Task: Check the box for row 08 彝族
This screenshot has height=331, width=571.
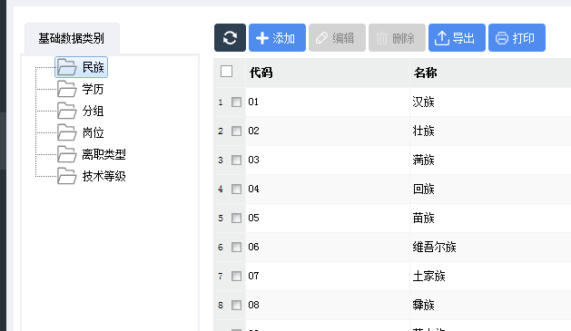Action: (x=236, y=305)
